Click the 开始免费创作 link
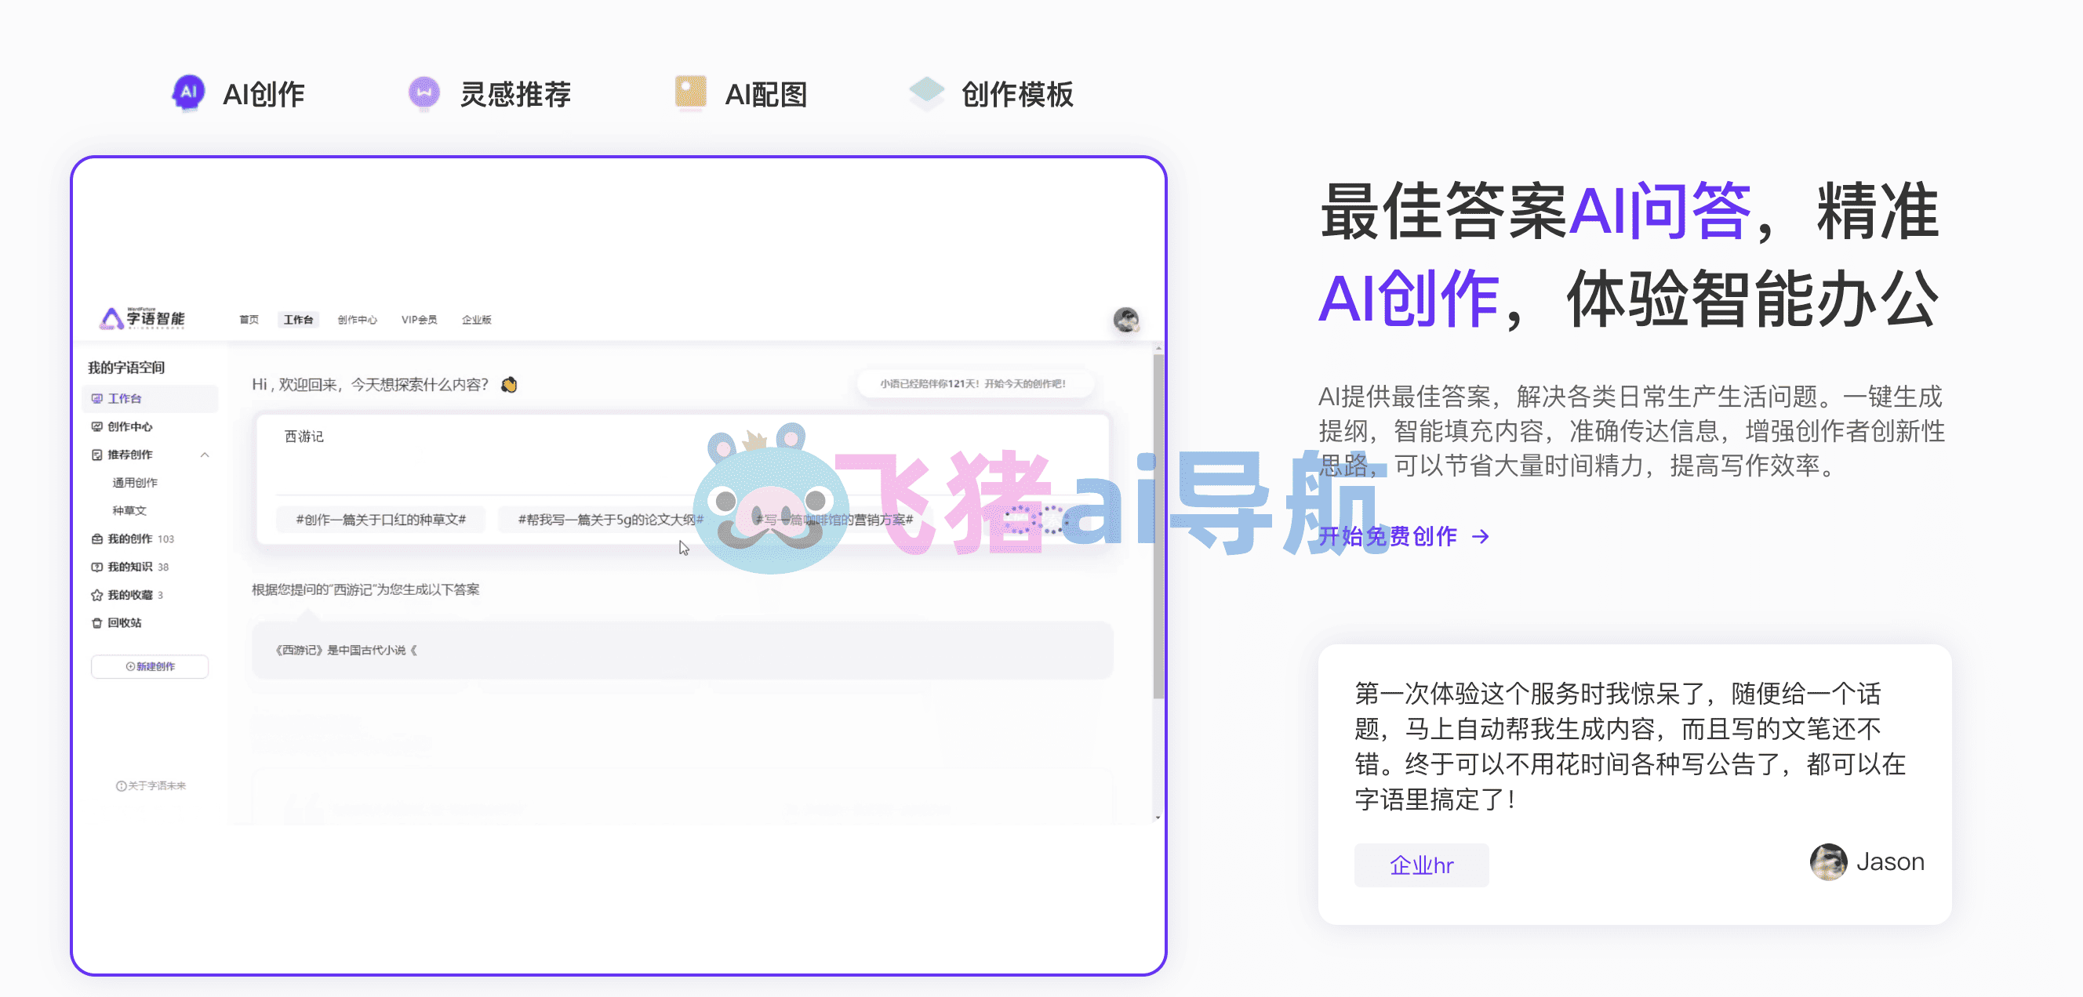This screenshot has height=997, width=2083. (1387, 536)
